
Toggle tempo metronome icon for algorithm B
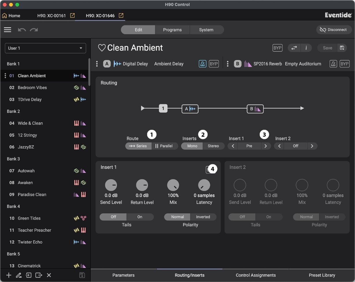point(333,64)
